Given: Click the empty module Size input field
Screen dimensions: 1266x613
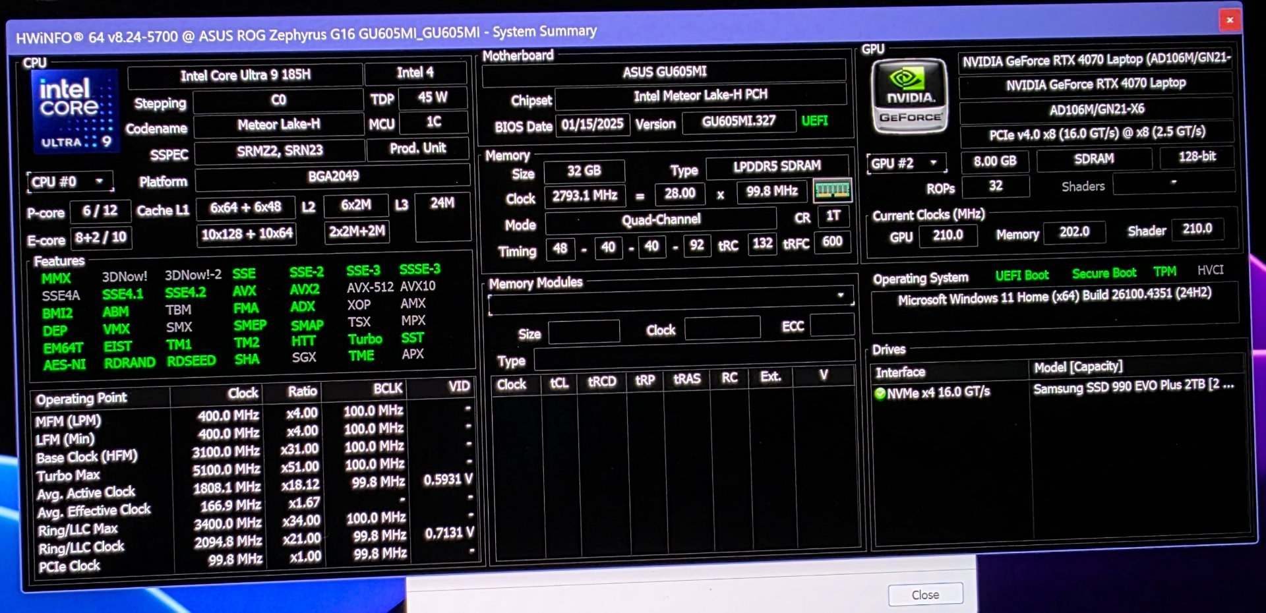Looking at the screenshot, I should click(584, 332).
